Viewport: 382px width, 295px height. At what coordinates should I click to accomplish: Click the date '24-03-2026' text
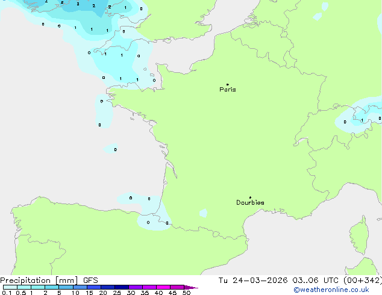pyautogui.click(x=260, y=281)
